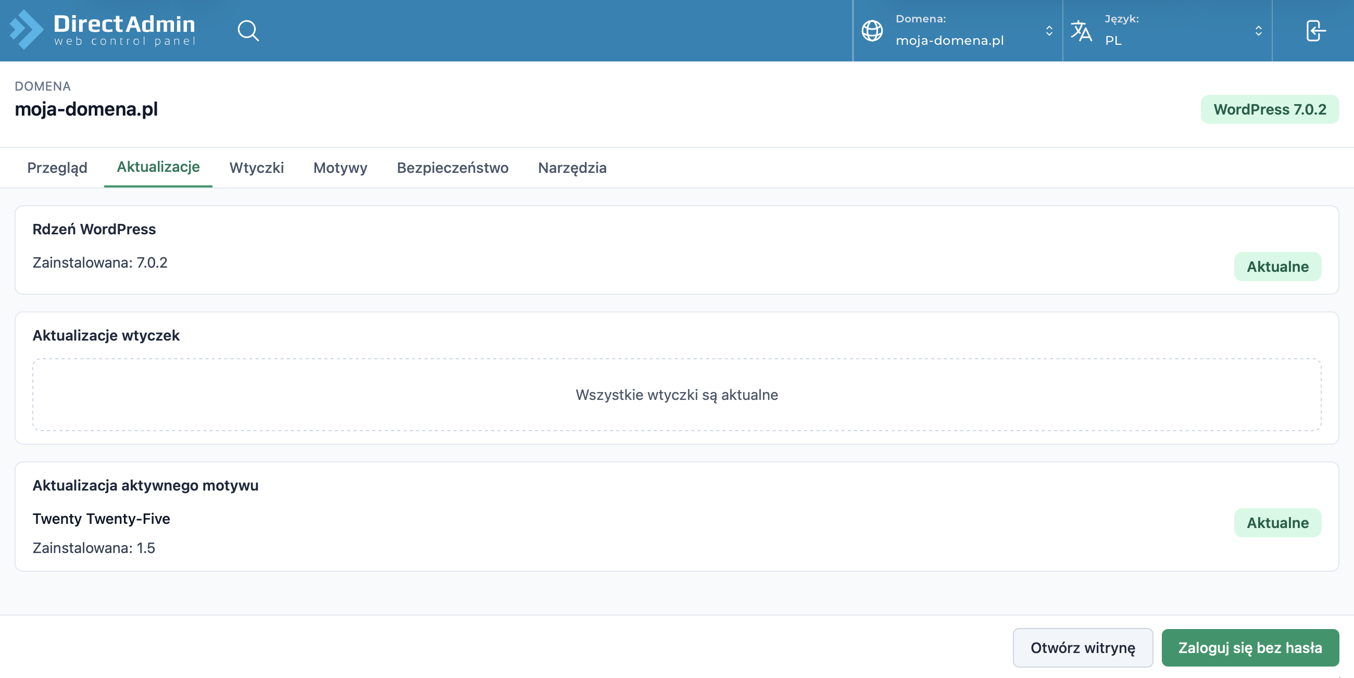1354x678 pixels.
Task: Click the language translate icon
Action: pyautogui.click(x=1081, y=31)
